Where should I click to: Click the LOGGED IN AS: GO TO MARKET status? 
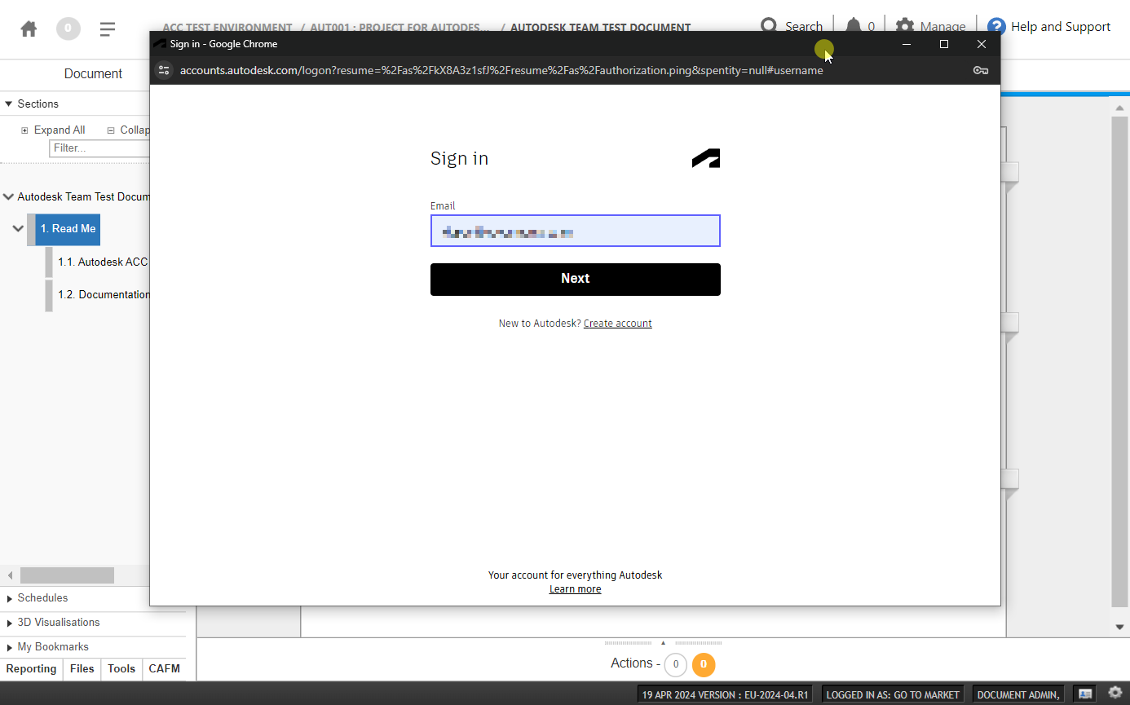(x=893, y=695)
